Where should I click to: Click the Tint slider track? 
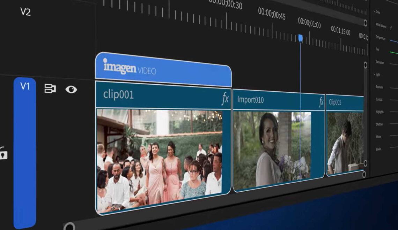pyautogui.click(x=393, y=53)
